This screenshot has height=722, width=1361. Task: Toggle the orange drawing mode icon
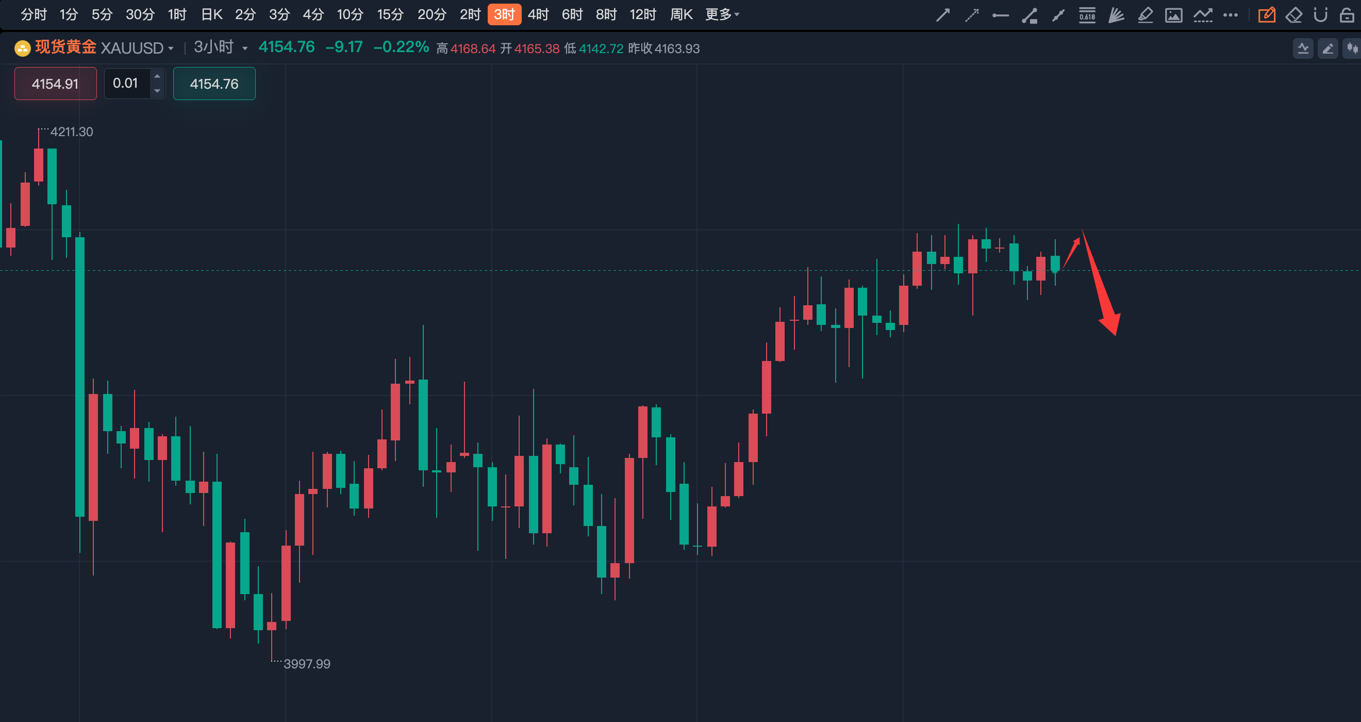click(x=1267, y=15)
